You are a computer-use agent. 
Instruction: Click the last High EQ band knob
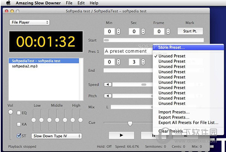[81, 120]
